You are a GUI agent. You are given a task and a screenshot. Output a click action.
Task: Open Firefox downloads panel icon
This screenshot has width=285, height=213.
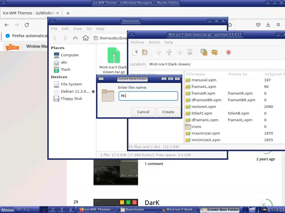(x=268, y=25)
